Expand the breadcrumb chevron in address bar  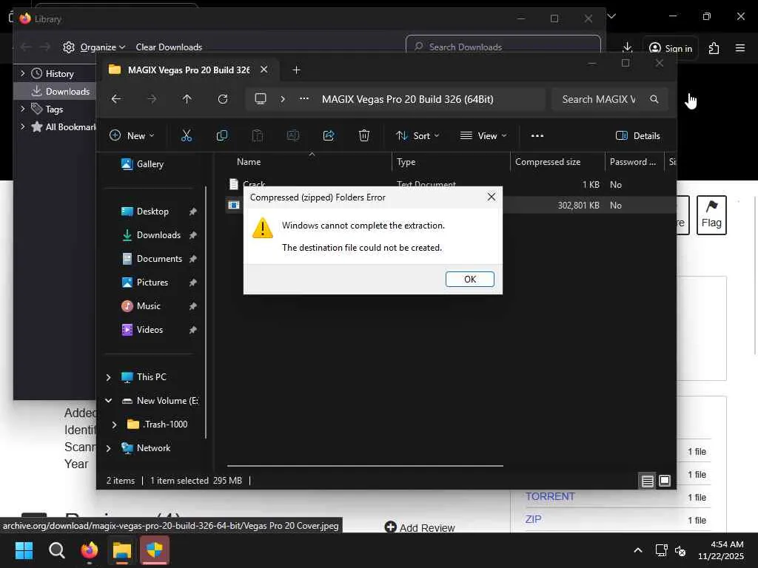283,99
